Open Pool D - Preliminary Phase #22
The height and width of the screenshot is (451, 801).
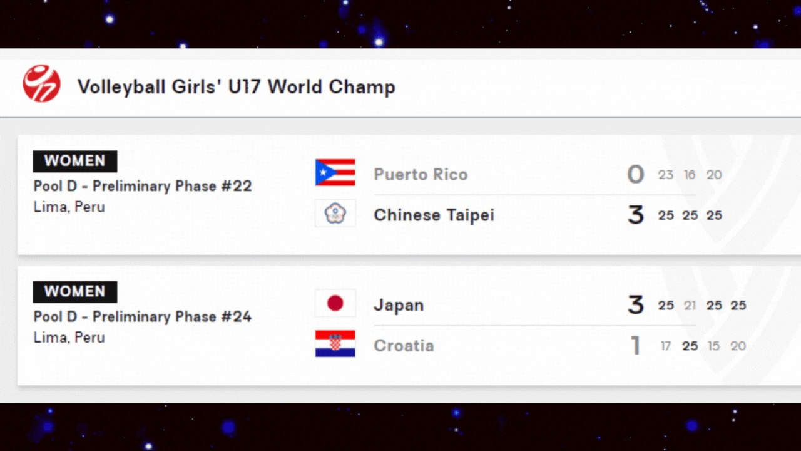[143, 186]
